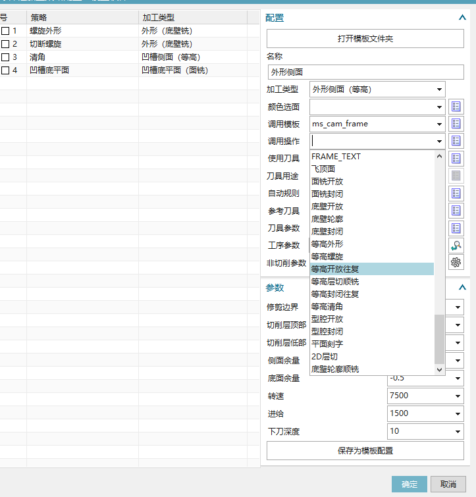Click the 名称 field containing 外形侧面
Viewport: 476px width, 497px height.
(365, 72)
